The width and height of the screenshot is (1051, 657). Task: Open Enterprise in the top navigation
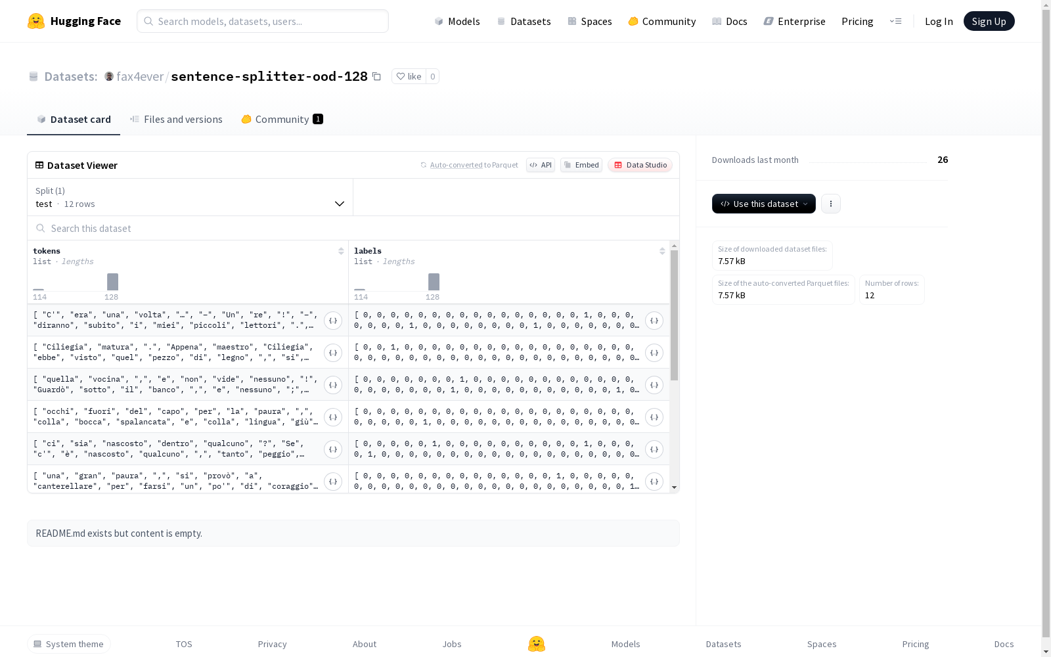[794, 21]
